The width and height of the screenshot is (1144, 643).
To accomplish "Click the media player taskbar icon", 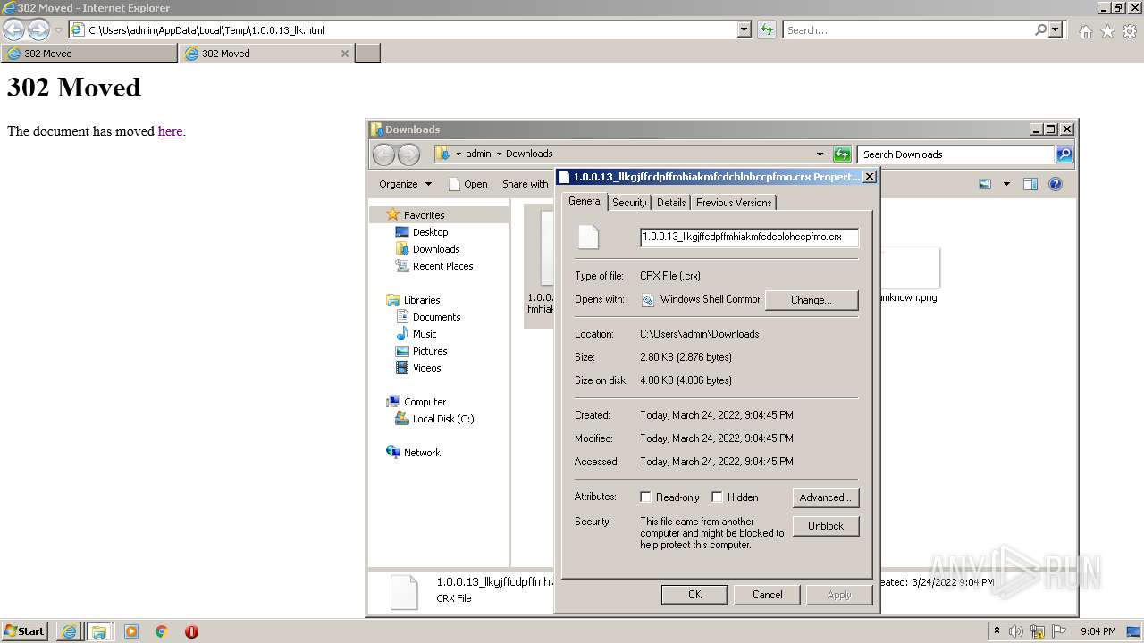I will click(131, 631).
